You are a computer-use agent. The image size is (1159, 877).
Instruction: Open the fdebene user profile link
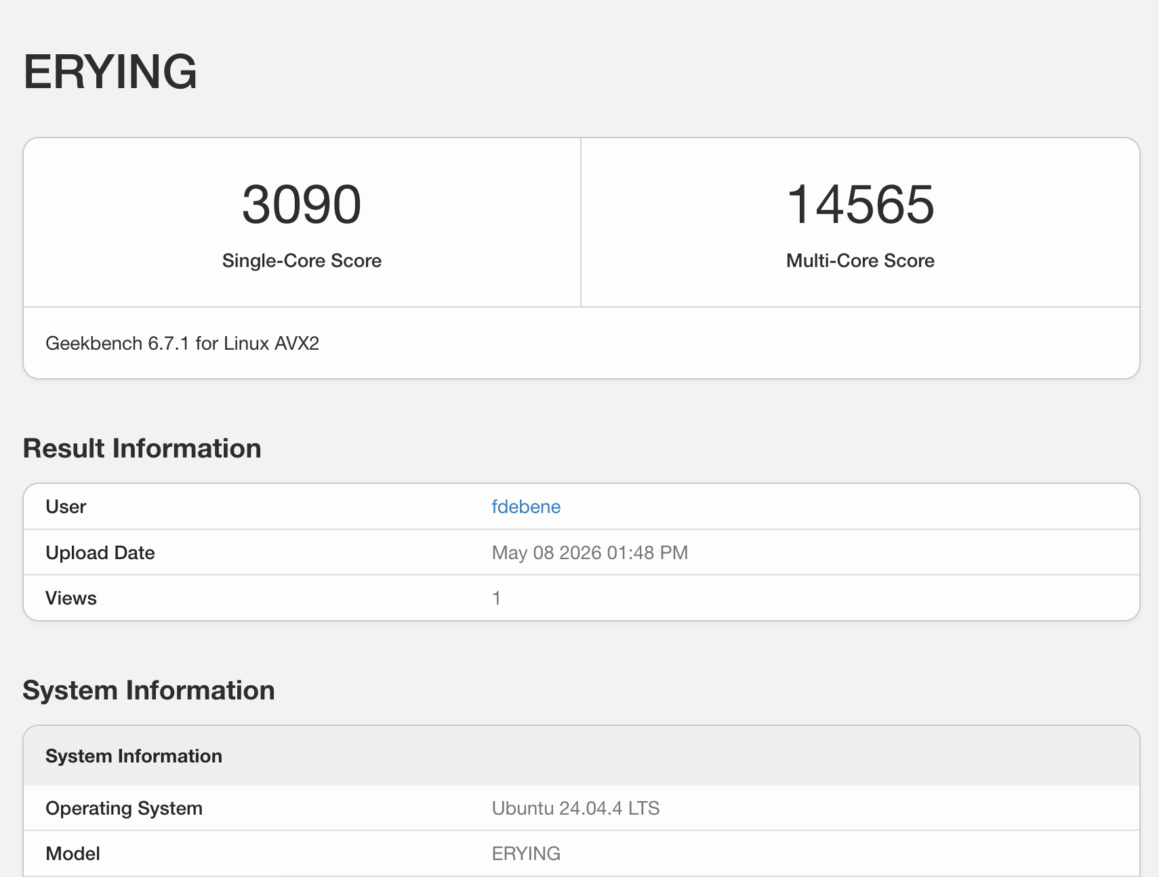pyautogui.click(x=526, y=507)
